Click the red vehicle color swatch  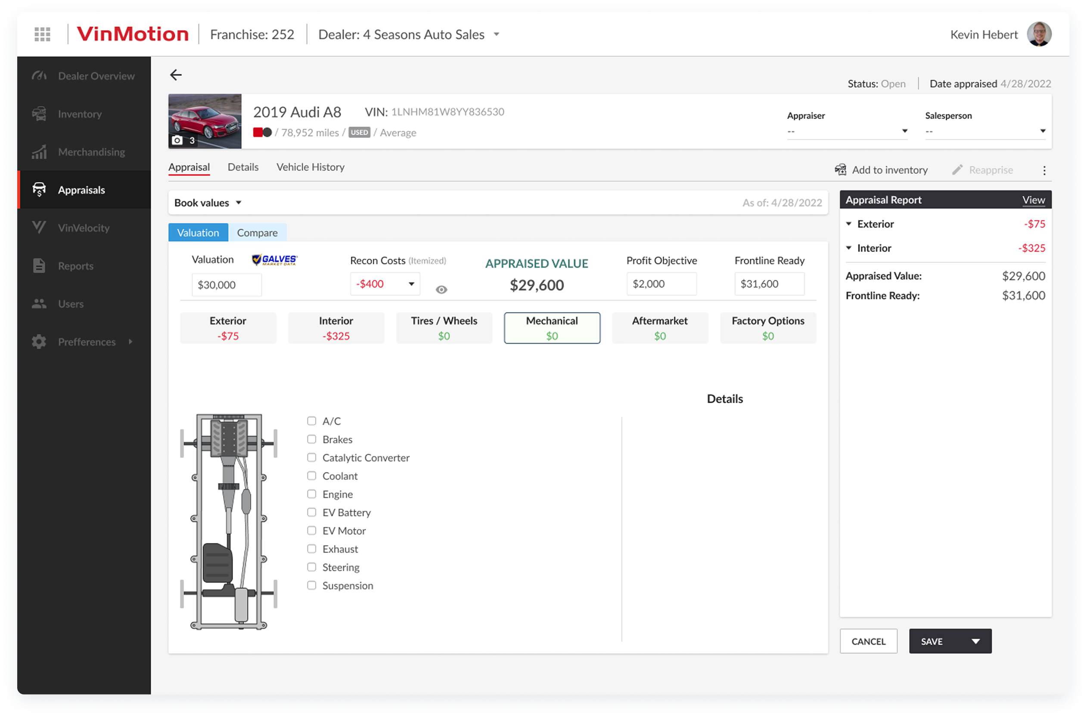pos(258,133)
